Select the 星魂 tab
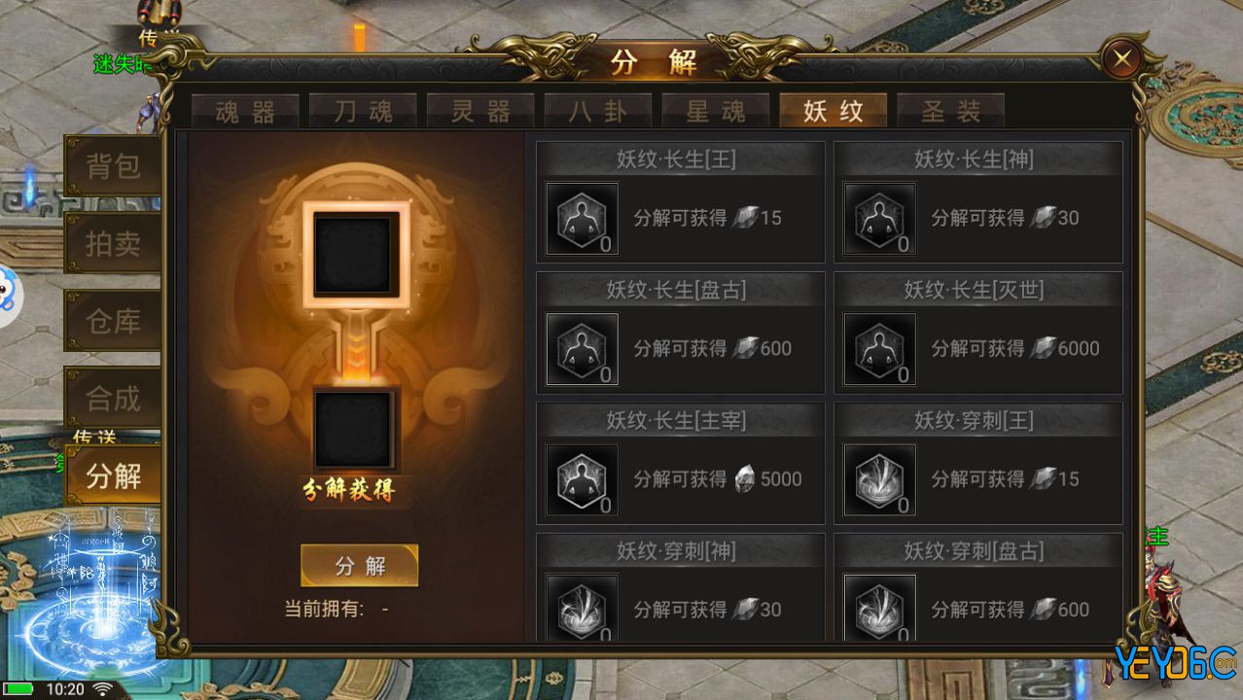Viewport: 1243px width, 700px height. tap(716, 111)
